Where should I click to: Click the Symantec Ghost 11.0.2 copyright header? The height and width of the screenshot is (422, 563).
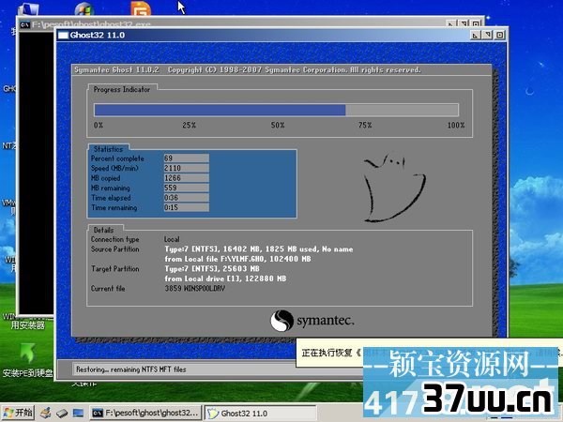coord(248,70)
